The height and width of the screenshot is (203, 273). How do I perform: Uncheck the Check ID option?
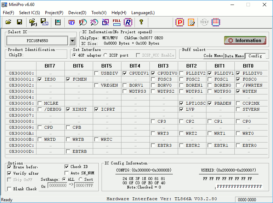67,167
